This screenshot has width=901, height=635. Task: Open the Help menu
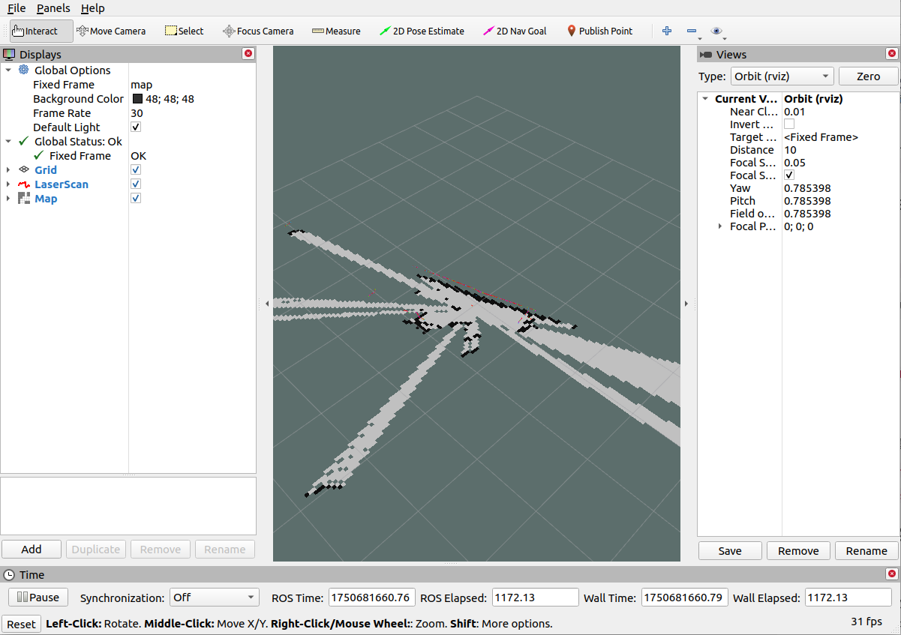(x=93, y=8)
